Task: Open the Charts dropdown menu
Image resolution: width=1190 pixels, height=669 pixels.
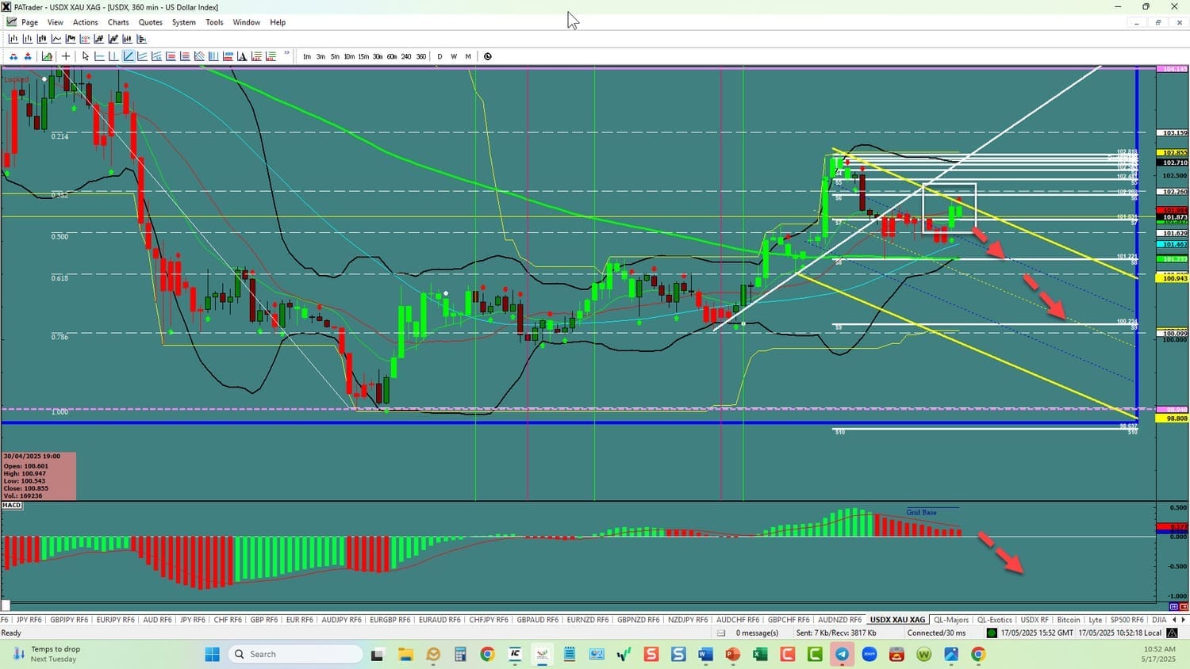Action: click(x=118, y=22)
